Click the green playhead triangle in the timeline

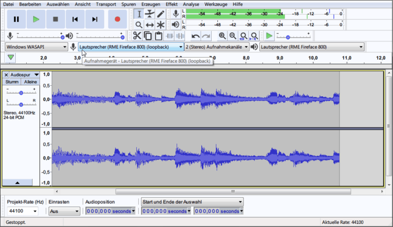(10, 58)
